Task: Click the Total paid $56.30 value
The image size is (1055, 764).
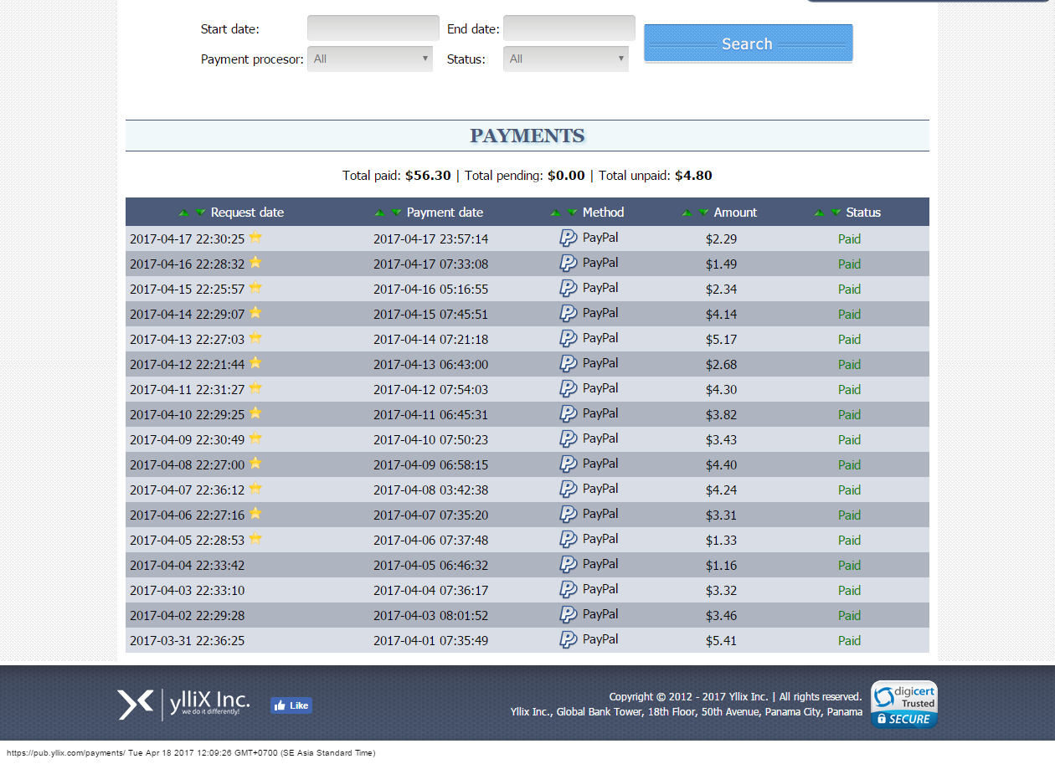Action: pyautogui.click(x=428, y=176)
